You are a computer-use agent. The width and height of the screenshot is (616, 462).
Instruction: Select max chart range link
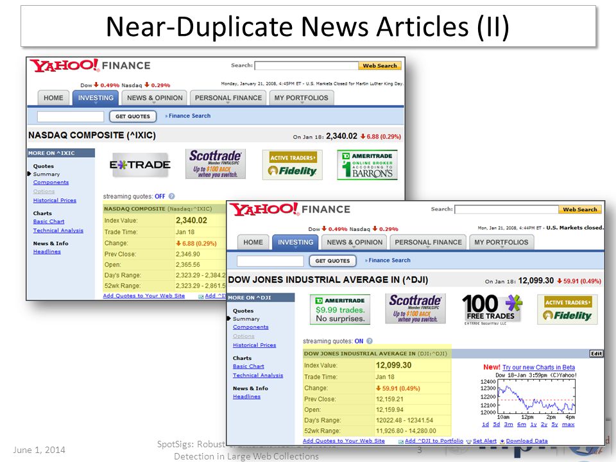[x=568, y=424]
